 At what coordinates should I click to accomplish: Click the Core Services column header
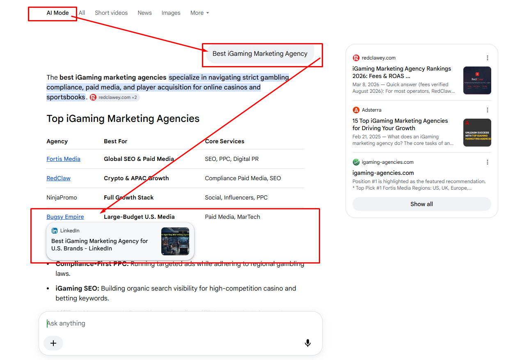pos(224,141)
